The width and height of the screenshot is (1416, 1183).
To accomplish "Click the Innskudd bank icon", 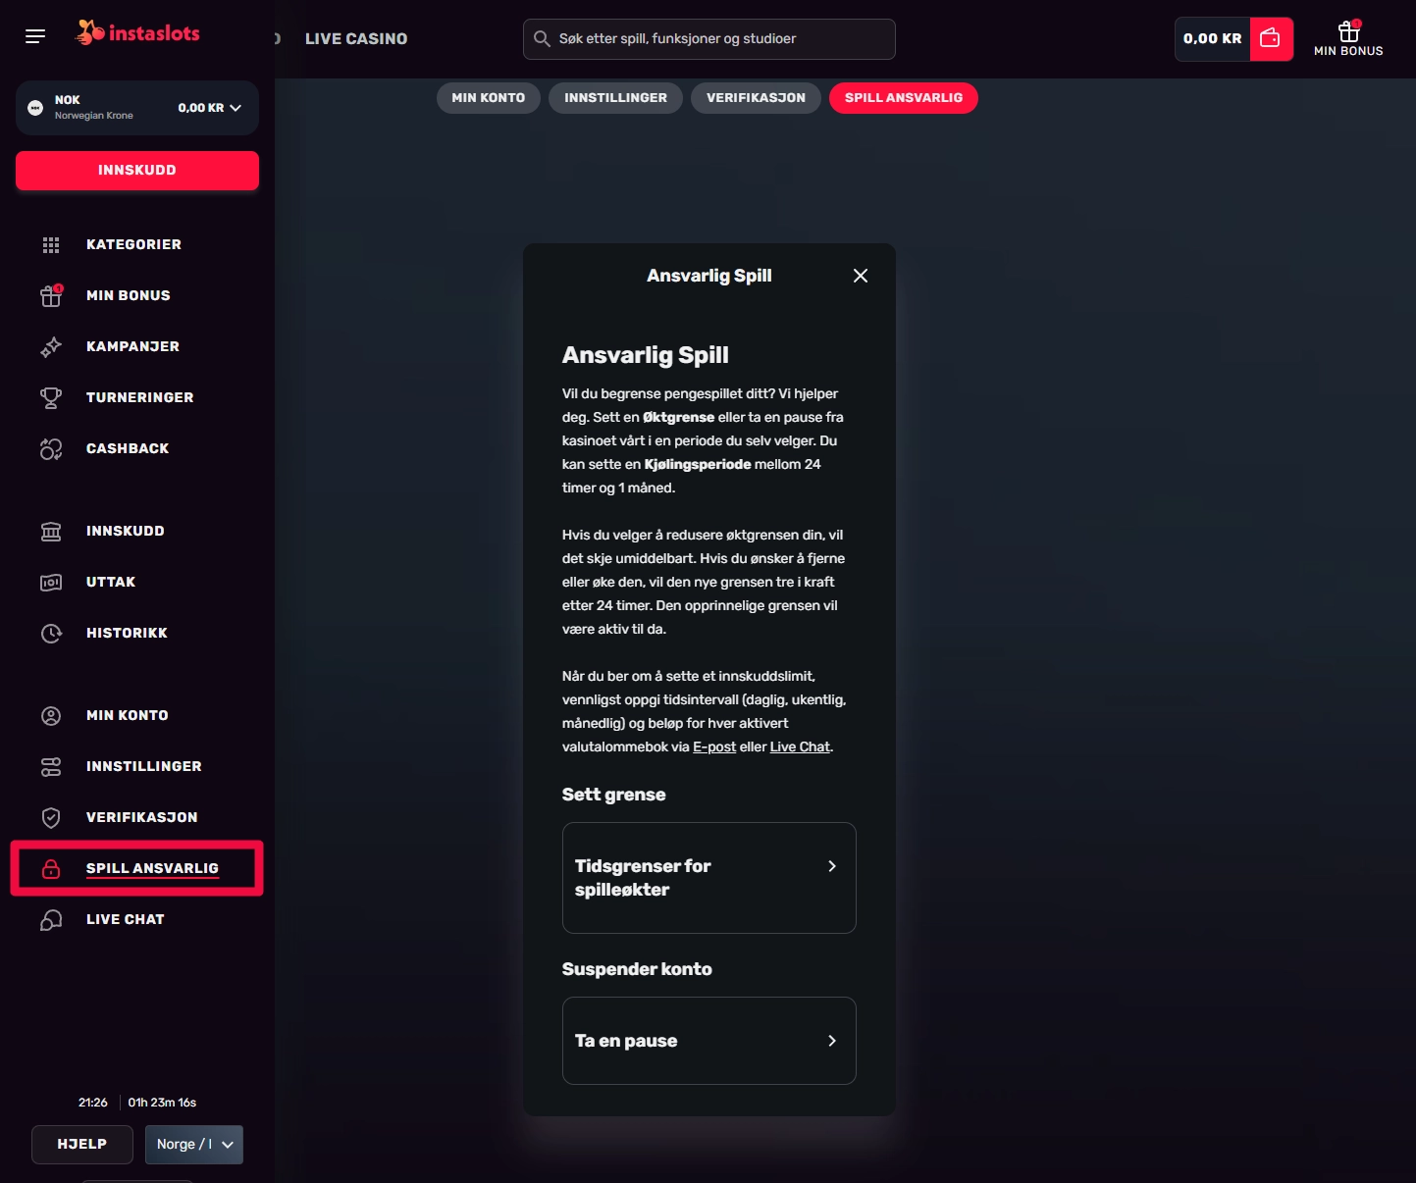I will click(51, 532).
